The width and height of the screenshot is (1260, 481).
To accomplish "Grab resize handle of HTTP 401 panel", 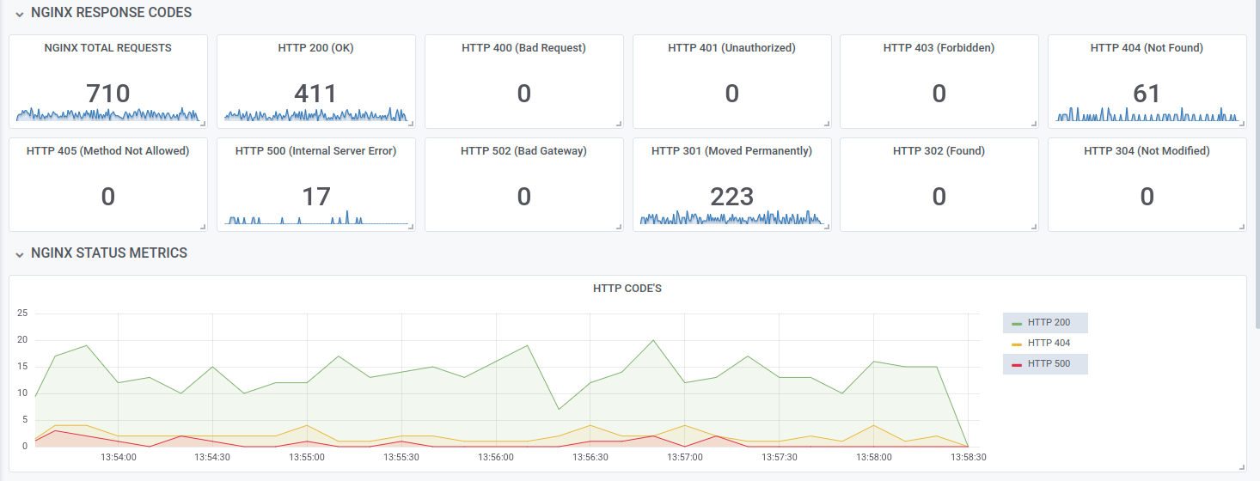I will point(827,124).
